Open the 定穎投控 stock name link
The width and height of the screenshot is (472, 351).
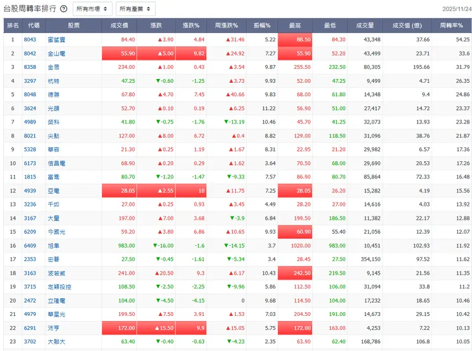point(59,287)
